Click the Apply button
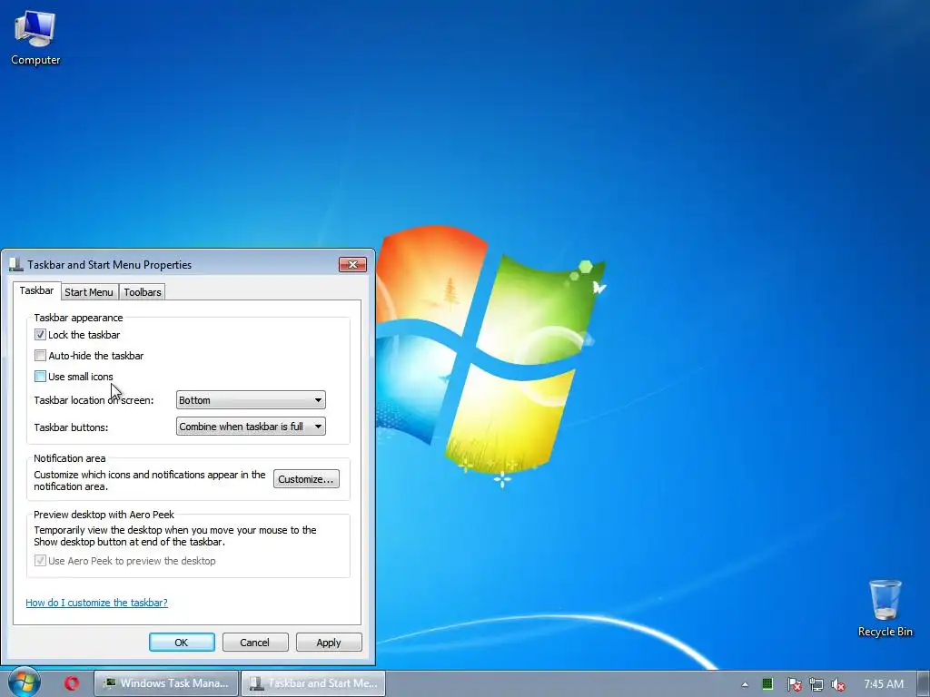The height and width of the screenshot is (697, 930). tap(329, 643)
